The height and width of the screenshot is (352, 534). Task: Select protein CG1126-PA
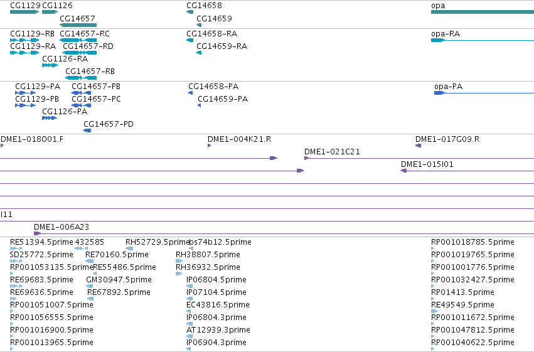coord(50,118)
